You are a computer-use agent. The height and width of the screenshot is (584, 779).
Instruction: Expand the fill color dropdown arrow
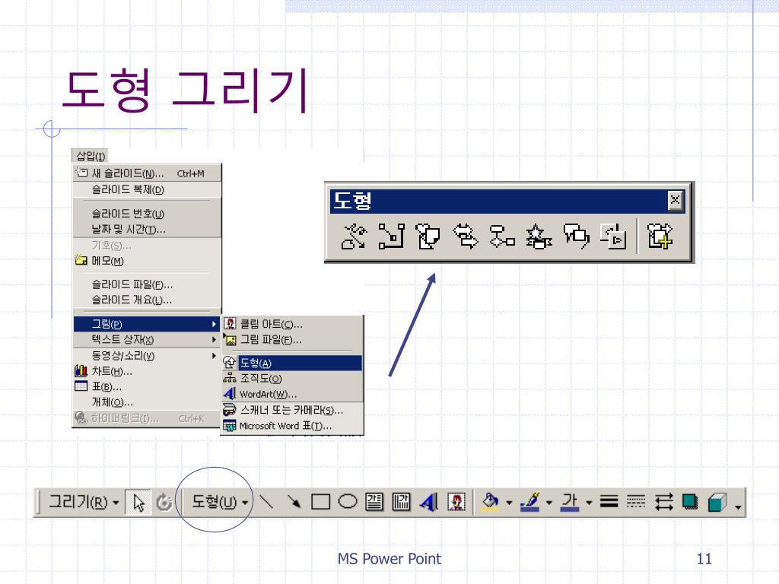click(x=509, y=503)
